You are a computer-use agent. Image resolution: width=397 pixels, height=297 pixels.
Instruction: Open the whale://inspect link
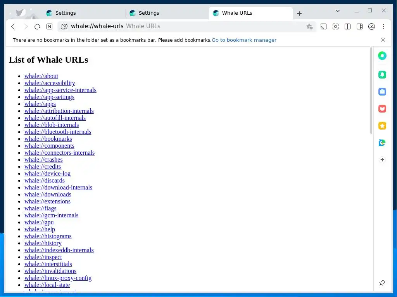pos(43,257)
